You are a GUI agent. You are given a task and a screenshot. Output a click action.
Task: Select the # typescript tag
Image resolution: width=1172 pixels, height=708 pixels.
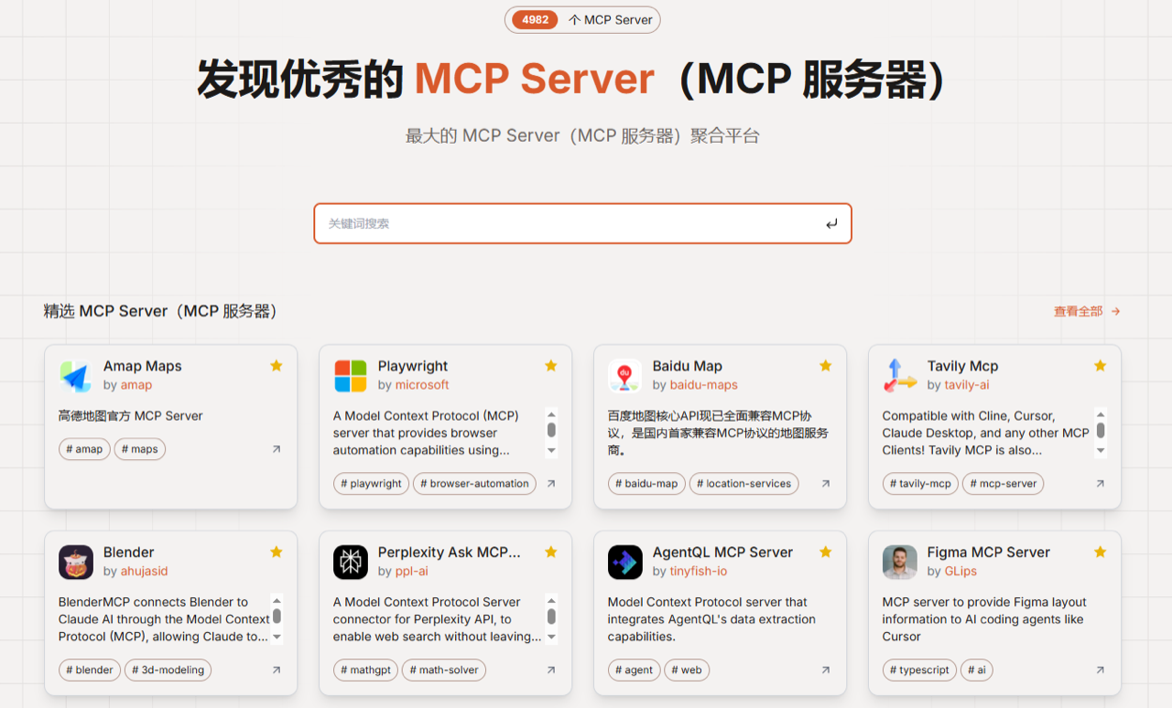(x=919, y=670)
